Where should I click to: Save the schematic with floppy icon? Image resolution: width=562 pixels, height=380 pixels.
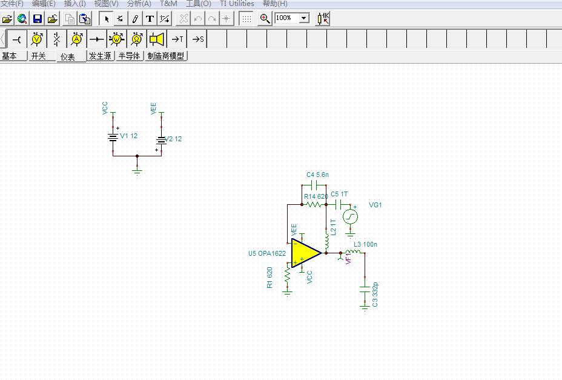(x=38, y=19)
